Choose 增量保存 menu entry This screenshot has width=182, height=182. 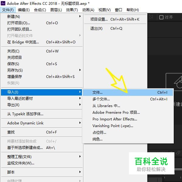pyautogui.click(x=42, y=77)
